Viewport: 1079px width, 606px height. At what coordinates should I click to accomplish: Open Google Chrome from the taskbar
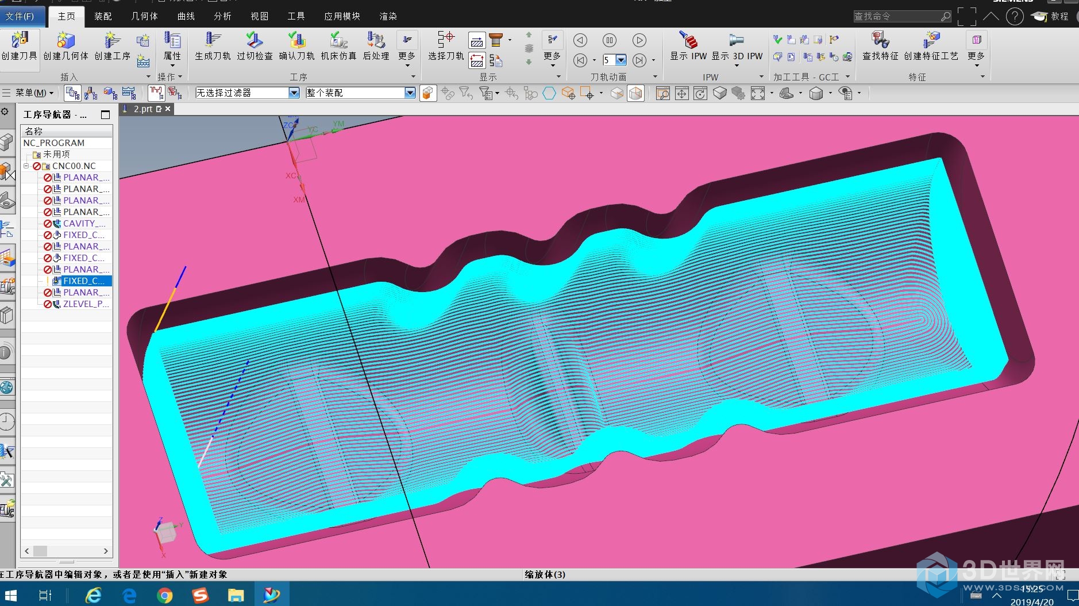pos(165,595)
